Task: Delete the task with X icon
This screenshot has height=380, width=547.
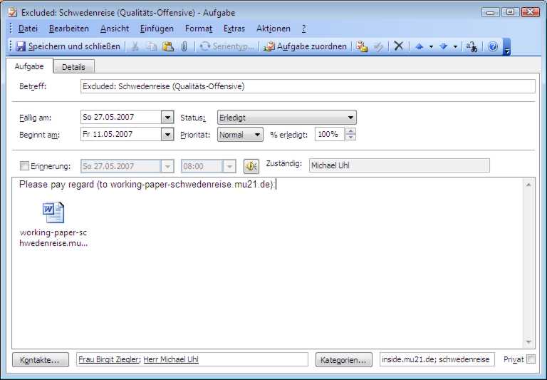Action: click(398, 46)
